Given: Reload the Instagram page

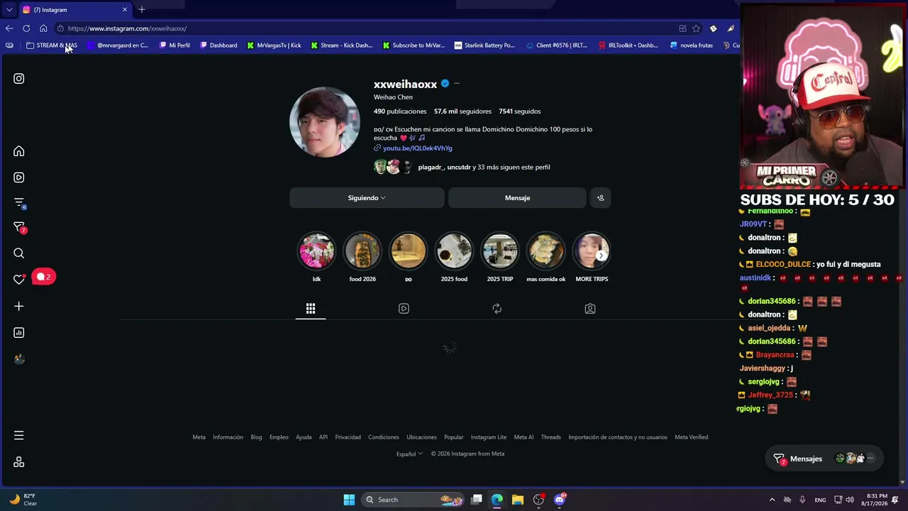Looking at the screenshot, I should click(26, 28).
